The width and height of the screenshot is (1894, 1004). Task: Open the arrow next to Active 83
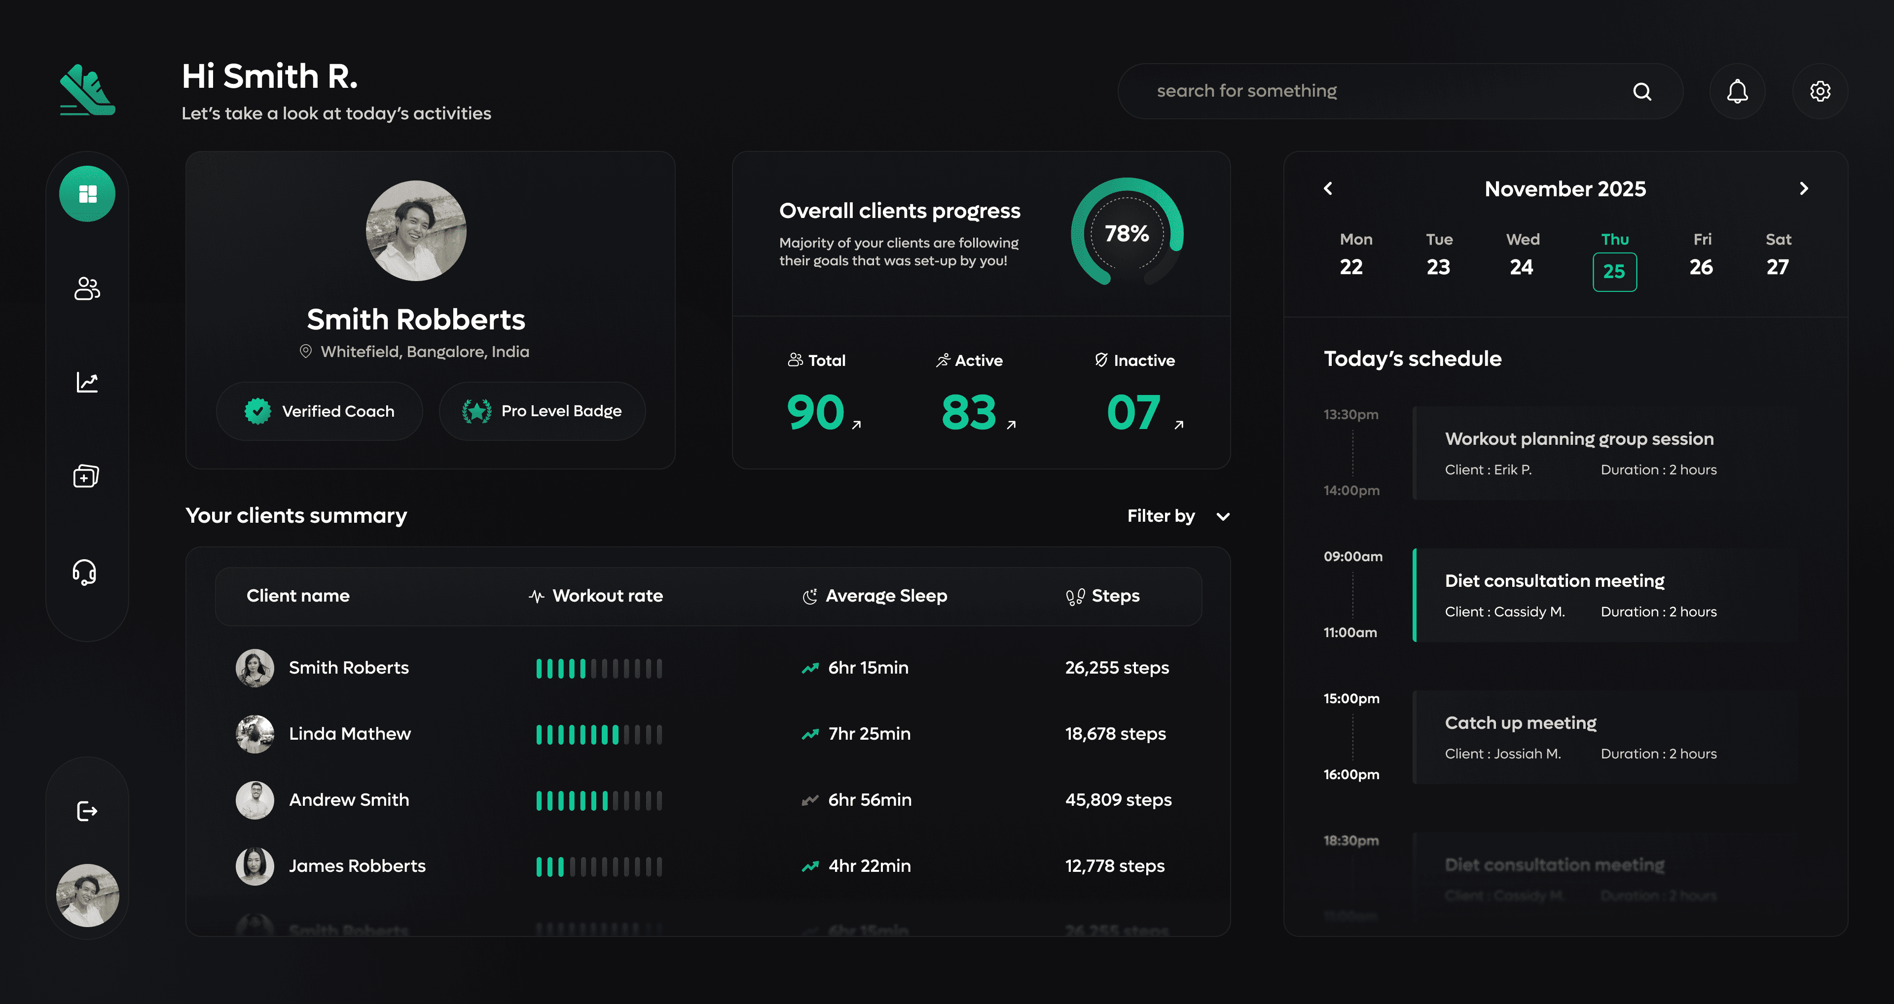coord(1011,425)
